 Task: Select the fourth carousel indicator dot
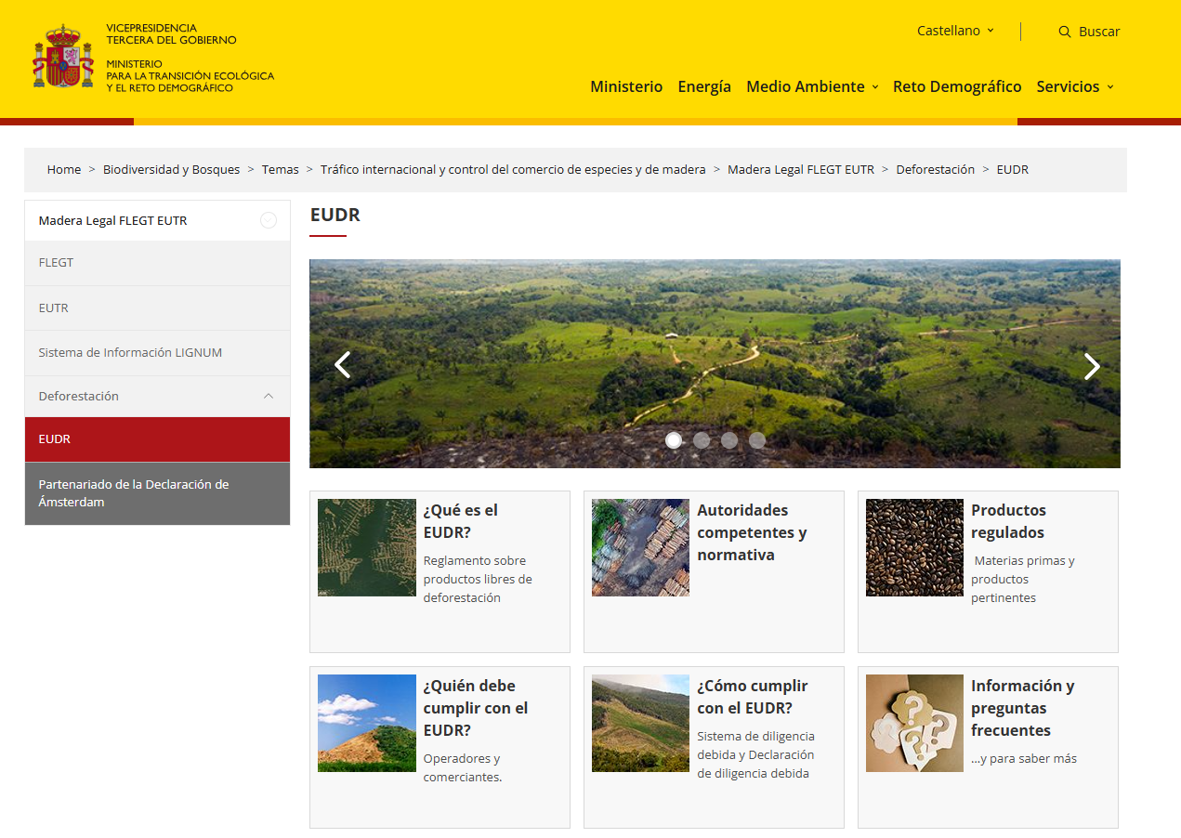[x=757, y=440]
